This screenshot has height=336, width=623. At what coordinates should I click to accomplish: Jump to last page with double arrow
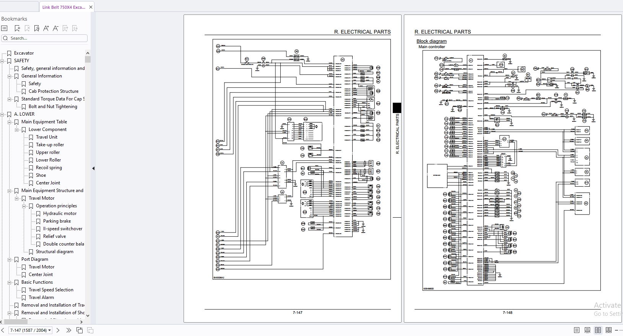(68, 330)
